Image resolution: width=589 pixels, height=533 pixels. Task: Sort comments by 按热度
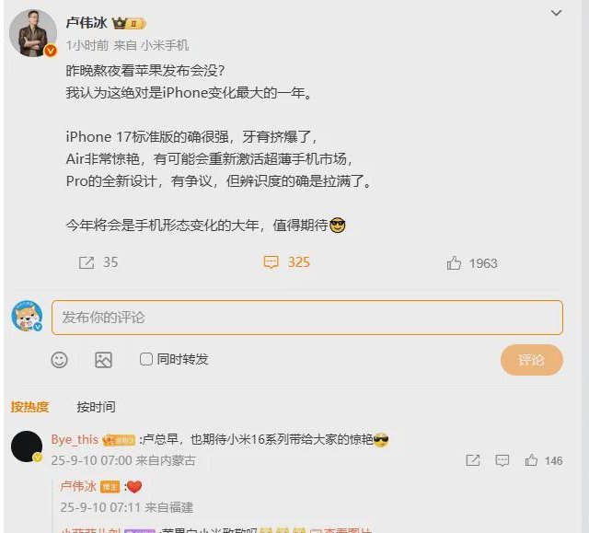(x=30, y=406)
